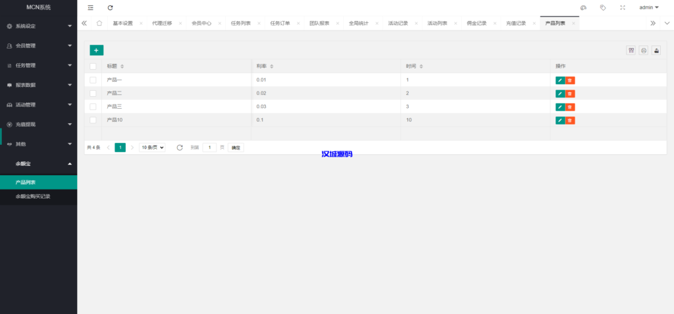Click the page jump number field
The width and height of the screenshot is (674, 314).
209,147
